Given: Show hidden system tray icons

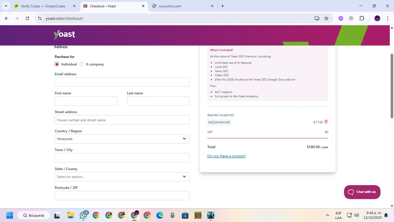Looking at the screenshot, I should [327, 215].
